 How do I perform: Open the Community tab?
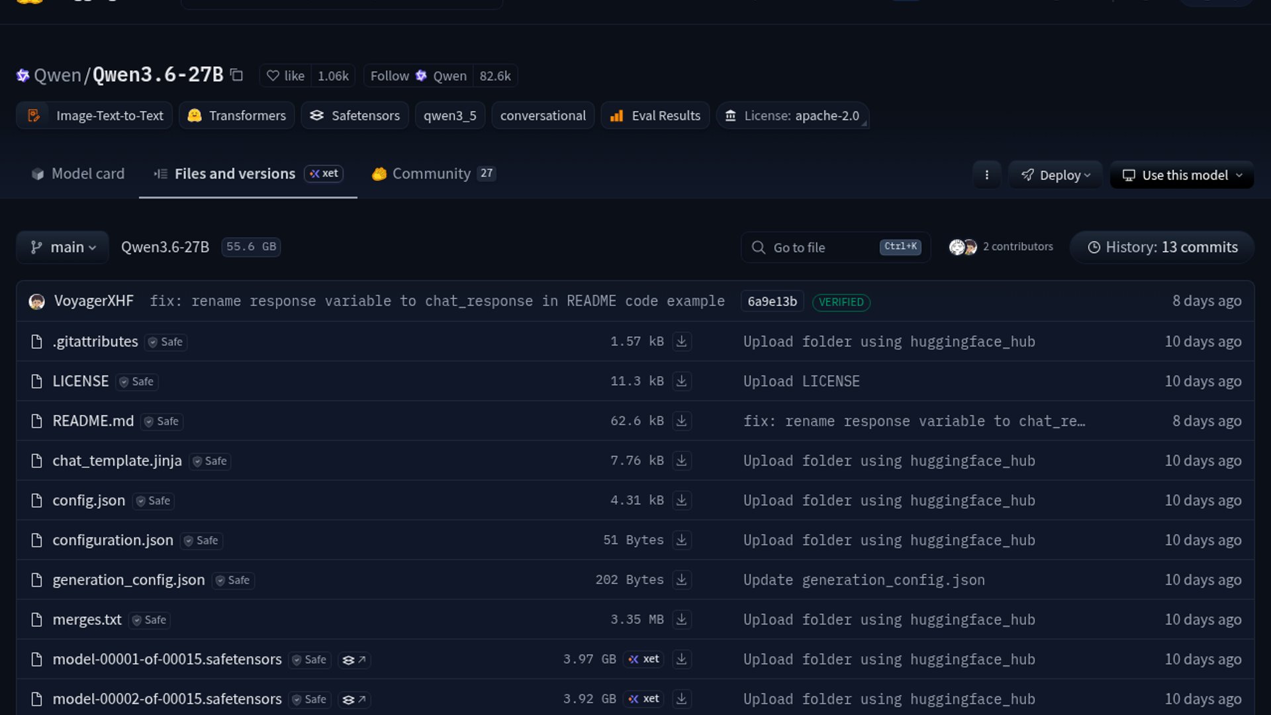[434, 174]
